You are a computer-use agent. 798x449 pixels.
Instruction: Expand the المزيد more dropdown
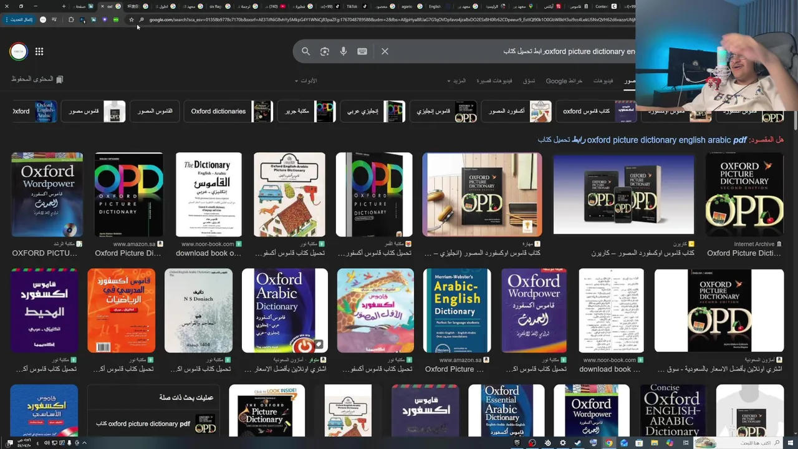point(456,80)
